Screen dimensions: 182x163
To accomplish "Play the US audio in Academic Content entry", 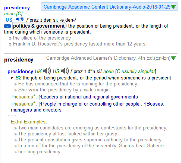I will coord(19,19).
